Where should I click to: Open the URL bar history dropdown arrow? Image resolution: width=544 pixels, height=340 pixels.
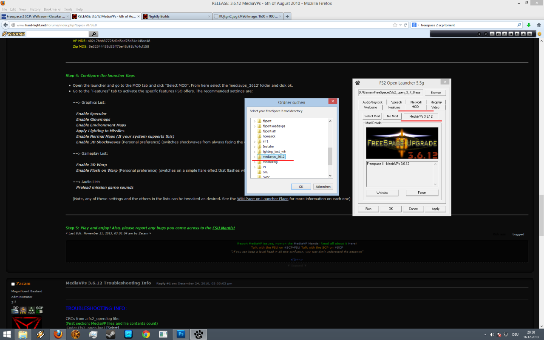[x=401, y=25]
